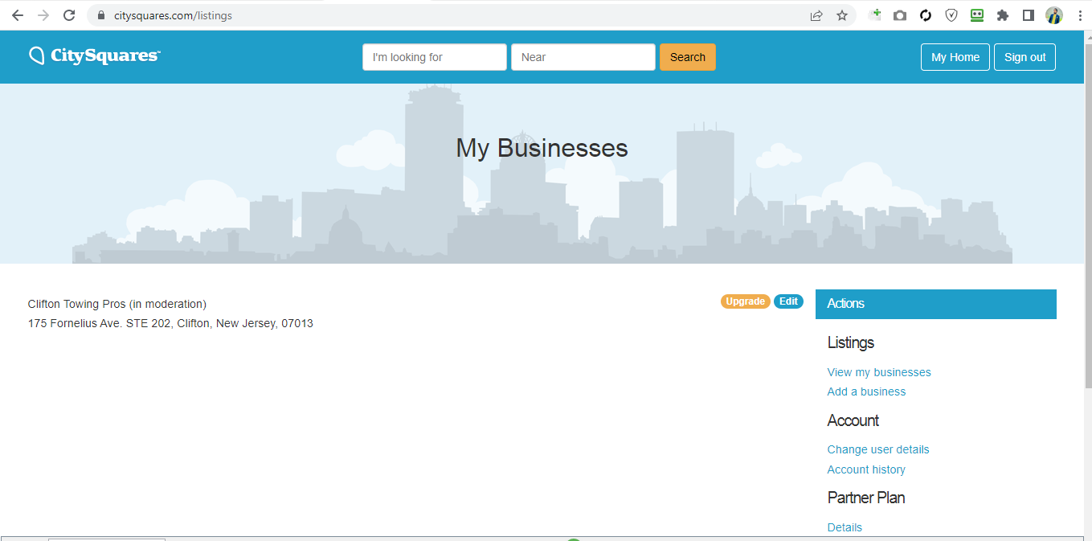Toggle the browser side panel icon

tap(1028, 15)
